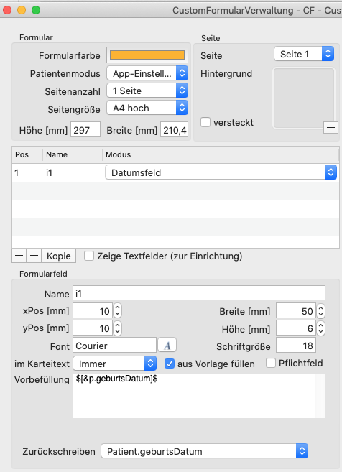The image size is (342, 472).
Task: Pick the orange Formularfarbe swatch
Action: point(147,55)
